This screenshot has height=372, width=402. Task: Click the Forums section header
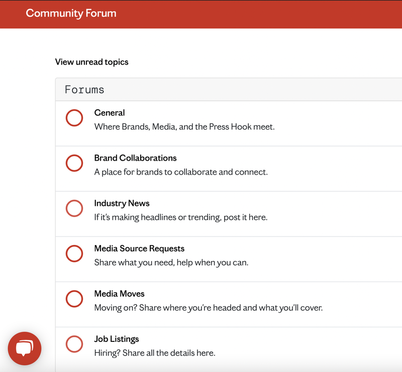[x=84, y=90]
